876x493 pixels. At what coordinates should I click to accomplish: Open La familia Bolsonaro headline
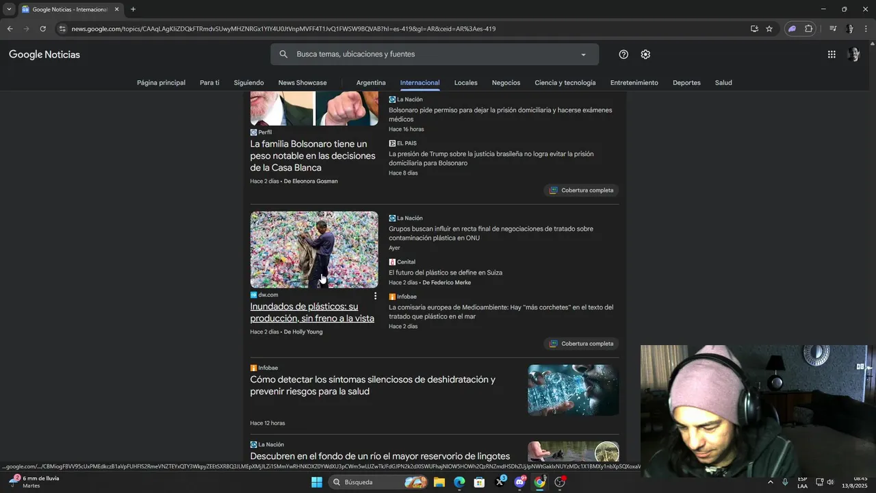point(313,156)
